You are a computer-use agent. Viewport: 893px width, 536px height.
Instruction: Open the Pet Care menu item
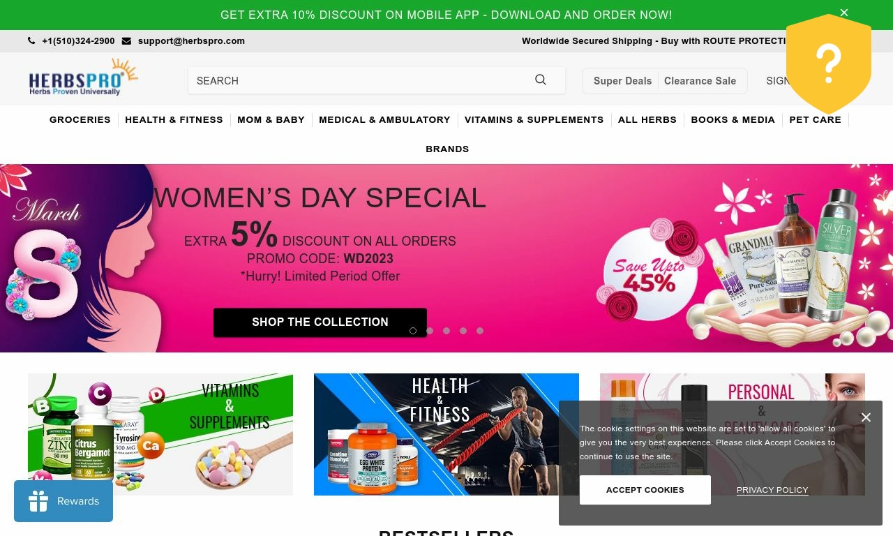point(815,120)
